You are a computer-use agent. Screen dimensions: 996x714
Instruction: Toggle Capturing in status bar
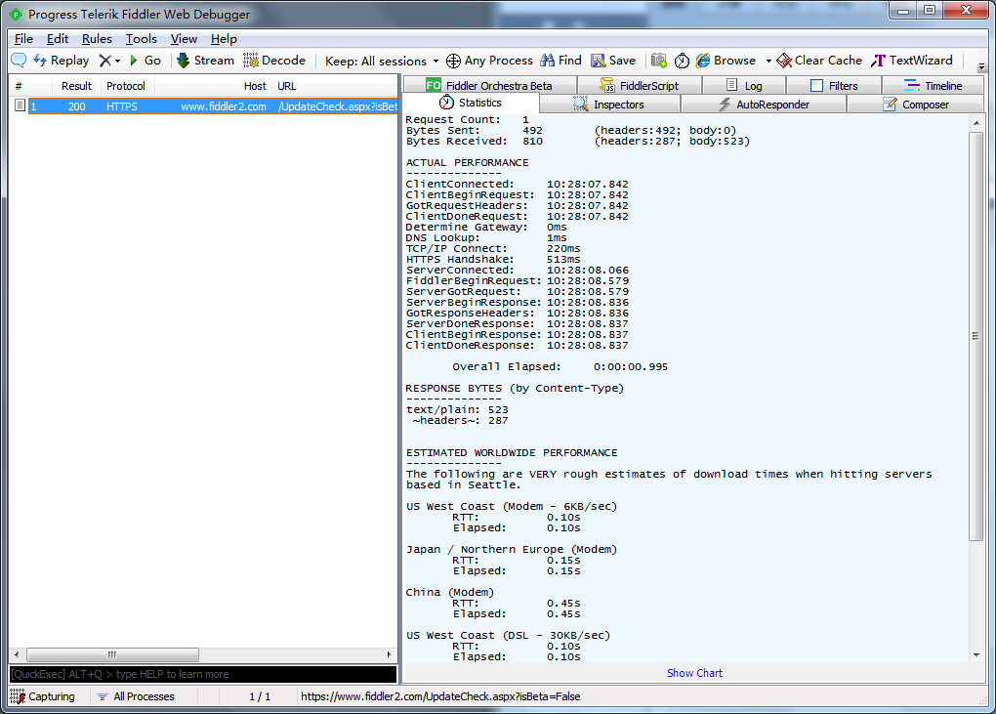[x=43, y=696]
